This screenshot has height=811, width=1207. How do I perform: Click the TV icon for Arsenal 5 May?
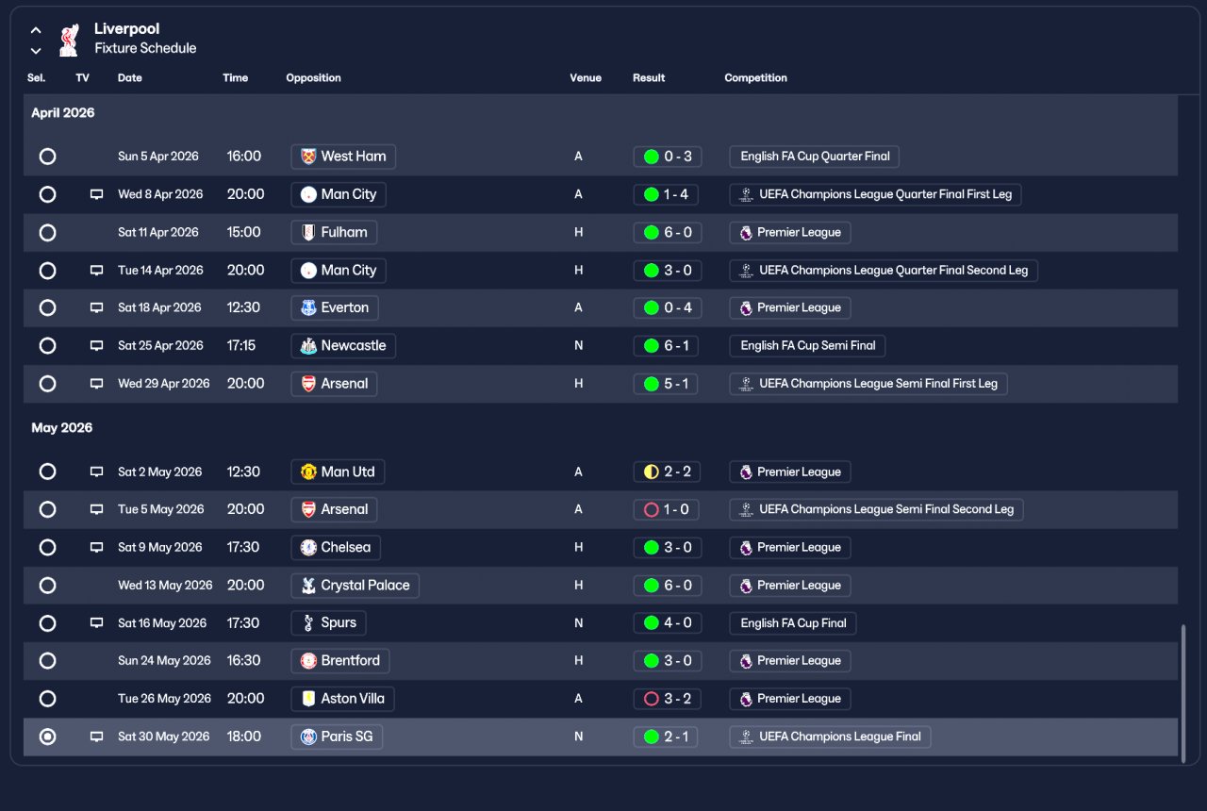[x=96, y=509]
